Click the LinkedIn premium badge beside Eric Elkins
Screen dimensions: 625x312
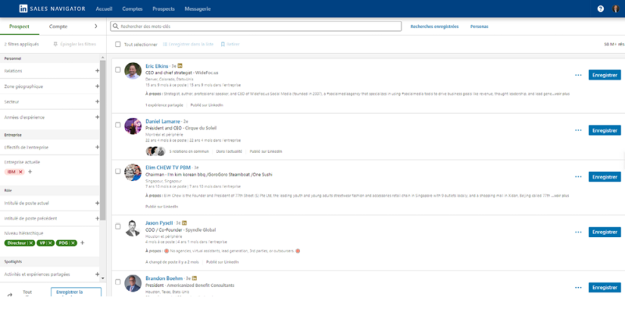click(180, 66)
